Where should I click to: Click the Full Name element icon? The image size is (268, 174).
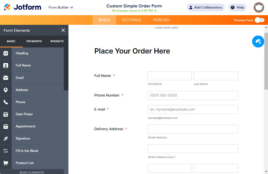point(6,65)
